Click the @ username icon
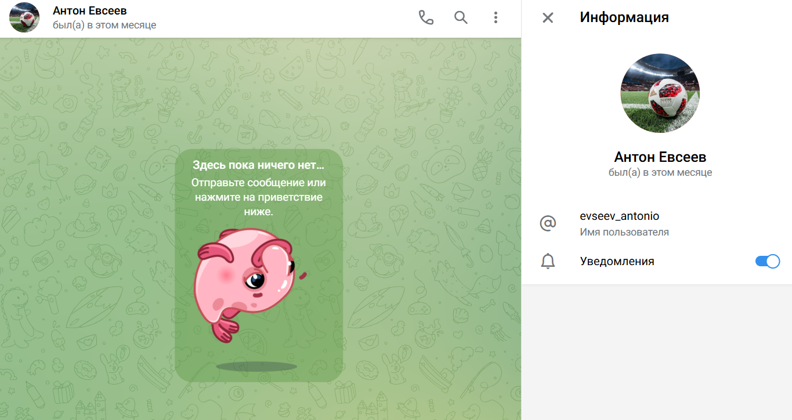Viewport: 792px width, 420px height. (548, 223)
